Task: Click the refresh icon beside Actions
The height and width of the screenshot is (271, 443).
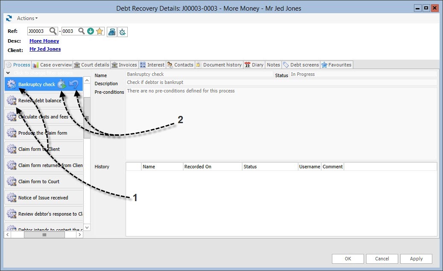Action: pos(9,18)
